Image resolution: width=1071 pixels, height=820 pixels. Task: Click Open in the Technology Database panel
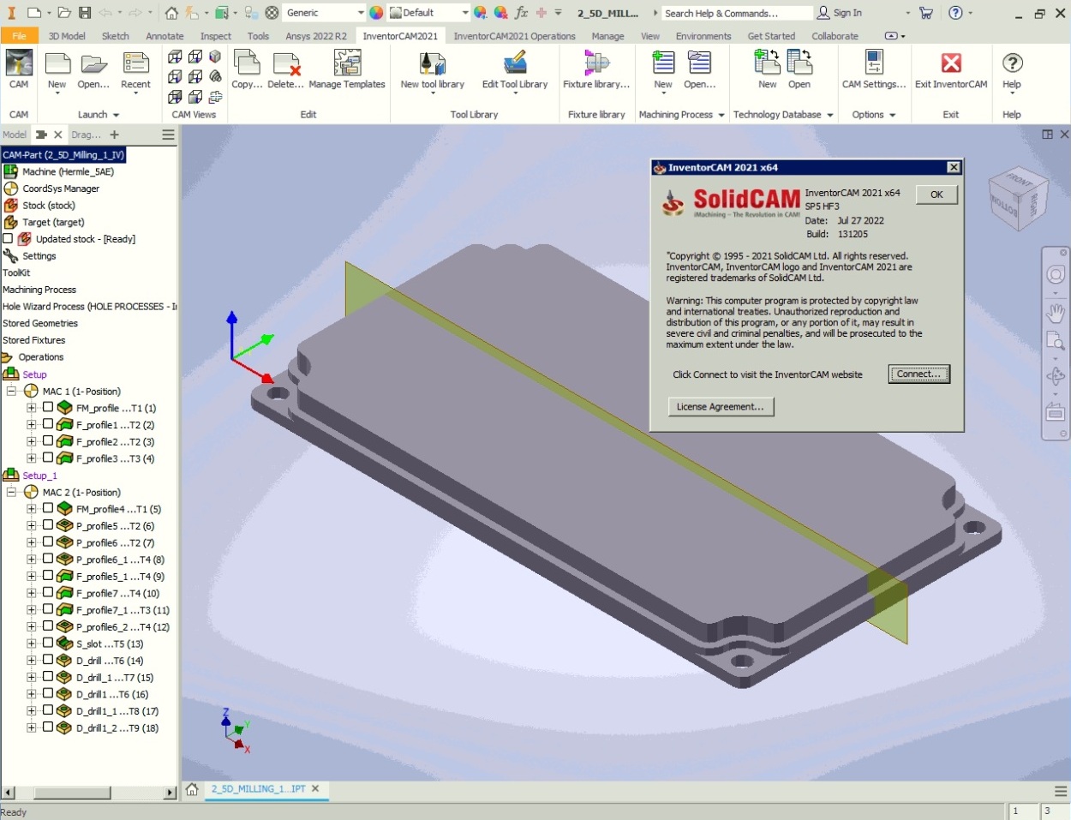pos(799,69)
